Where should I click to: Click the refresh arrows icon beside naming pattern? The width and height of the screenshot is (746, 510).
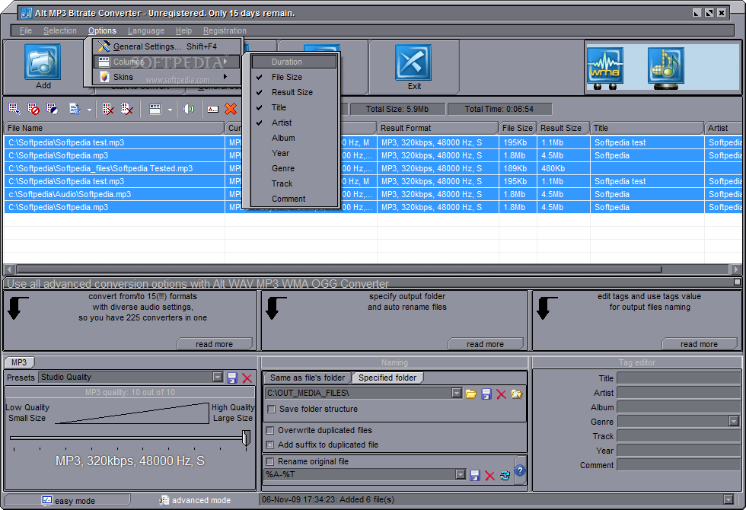(505, 475)
